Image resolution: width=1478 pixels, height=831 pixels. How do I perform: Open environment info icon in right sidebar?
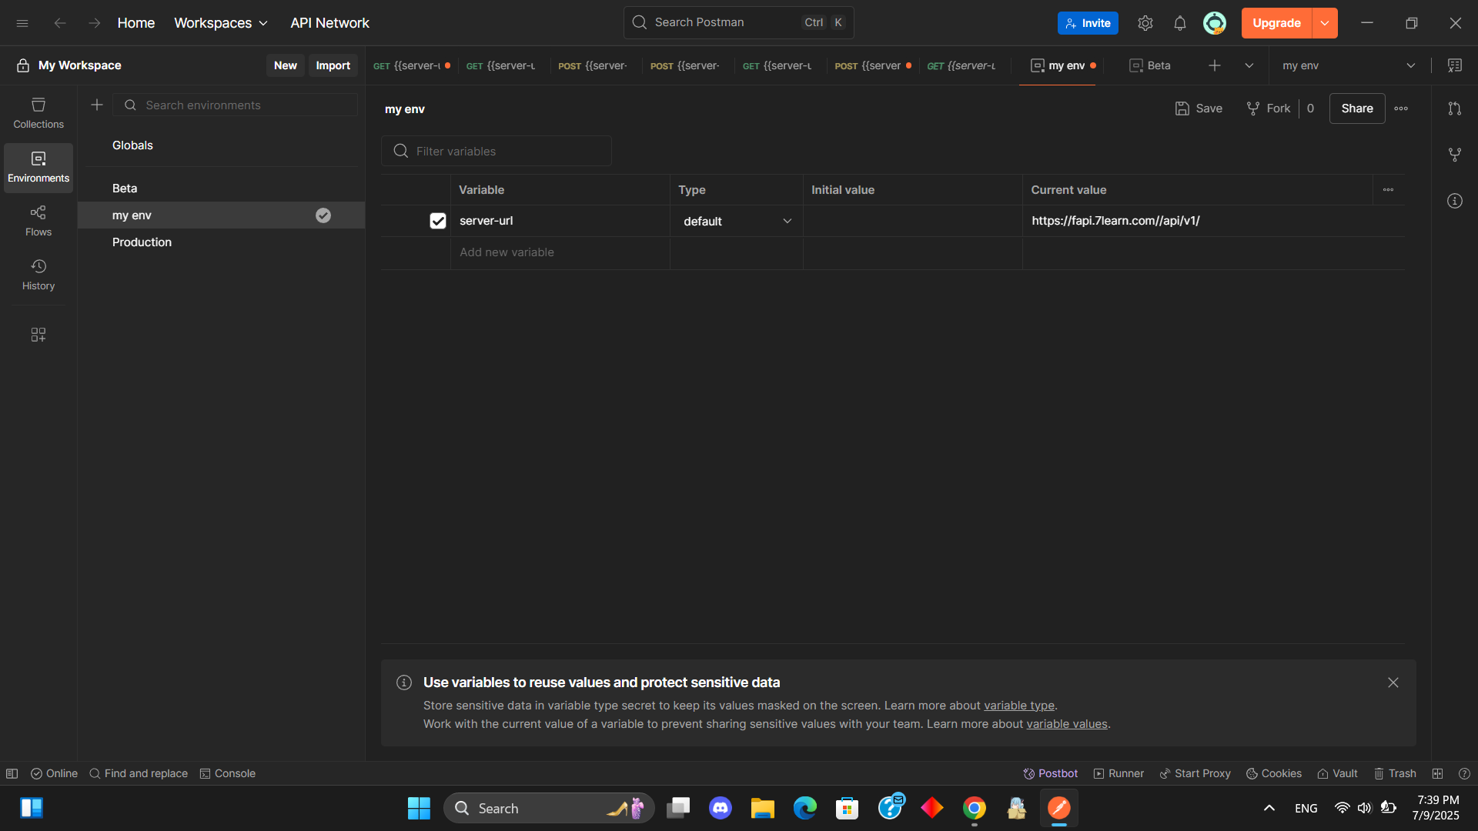point(1455,201)
